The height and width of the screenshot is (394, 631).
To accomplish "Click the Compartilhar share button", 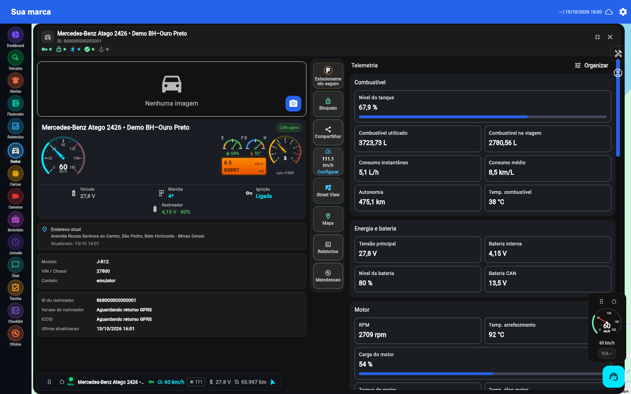I will click(328, 132).
